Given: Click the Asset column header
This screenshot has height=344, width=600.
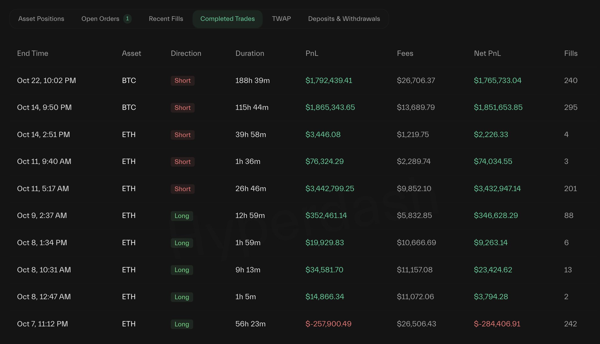Looking at the screenshot, I should point(131,53).
